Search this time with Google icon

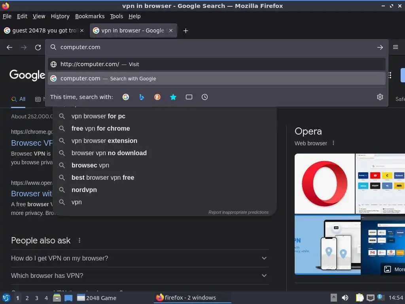pos(126,97)
